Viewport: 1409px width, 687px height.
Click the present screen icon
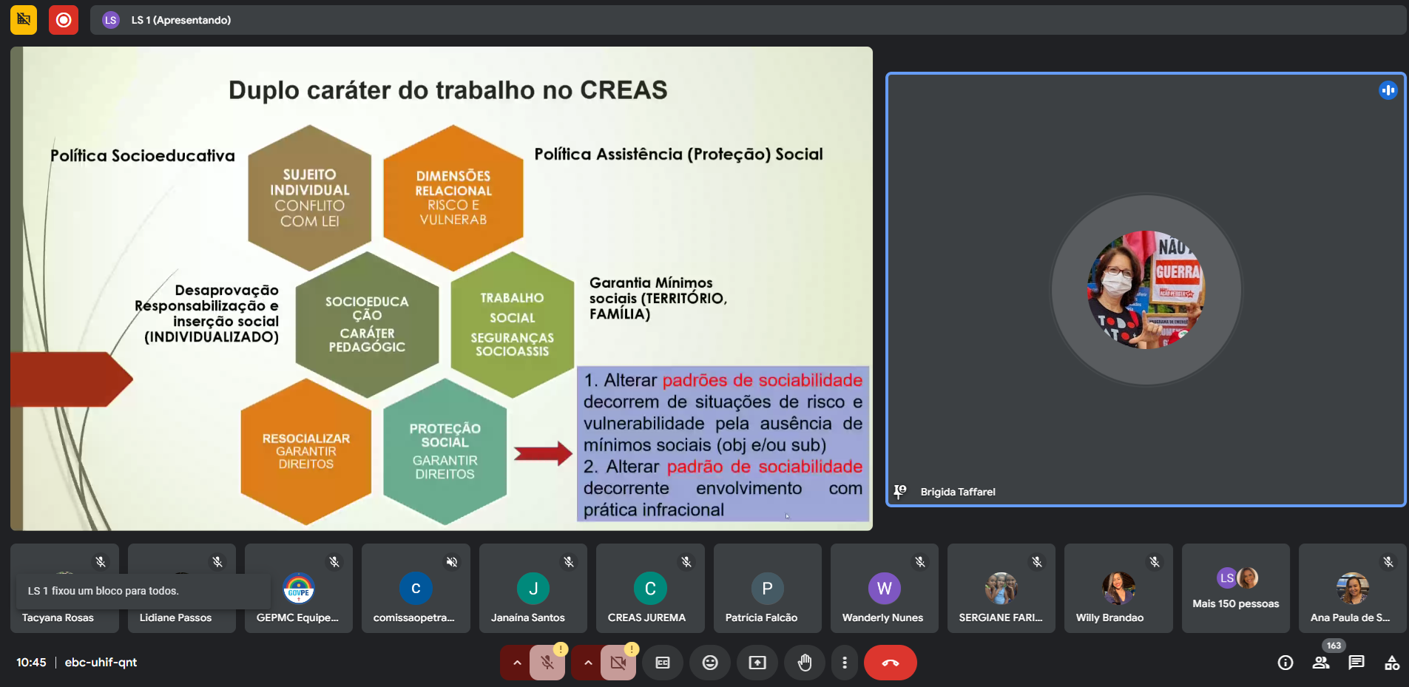coord(757,663)
